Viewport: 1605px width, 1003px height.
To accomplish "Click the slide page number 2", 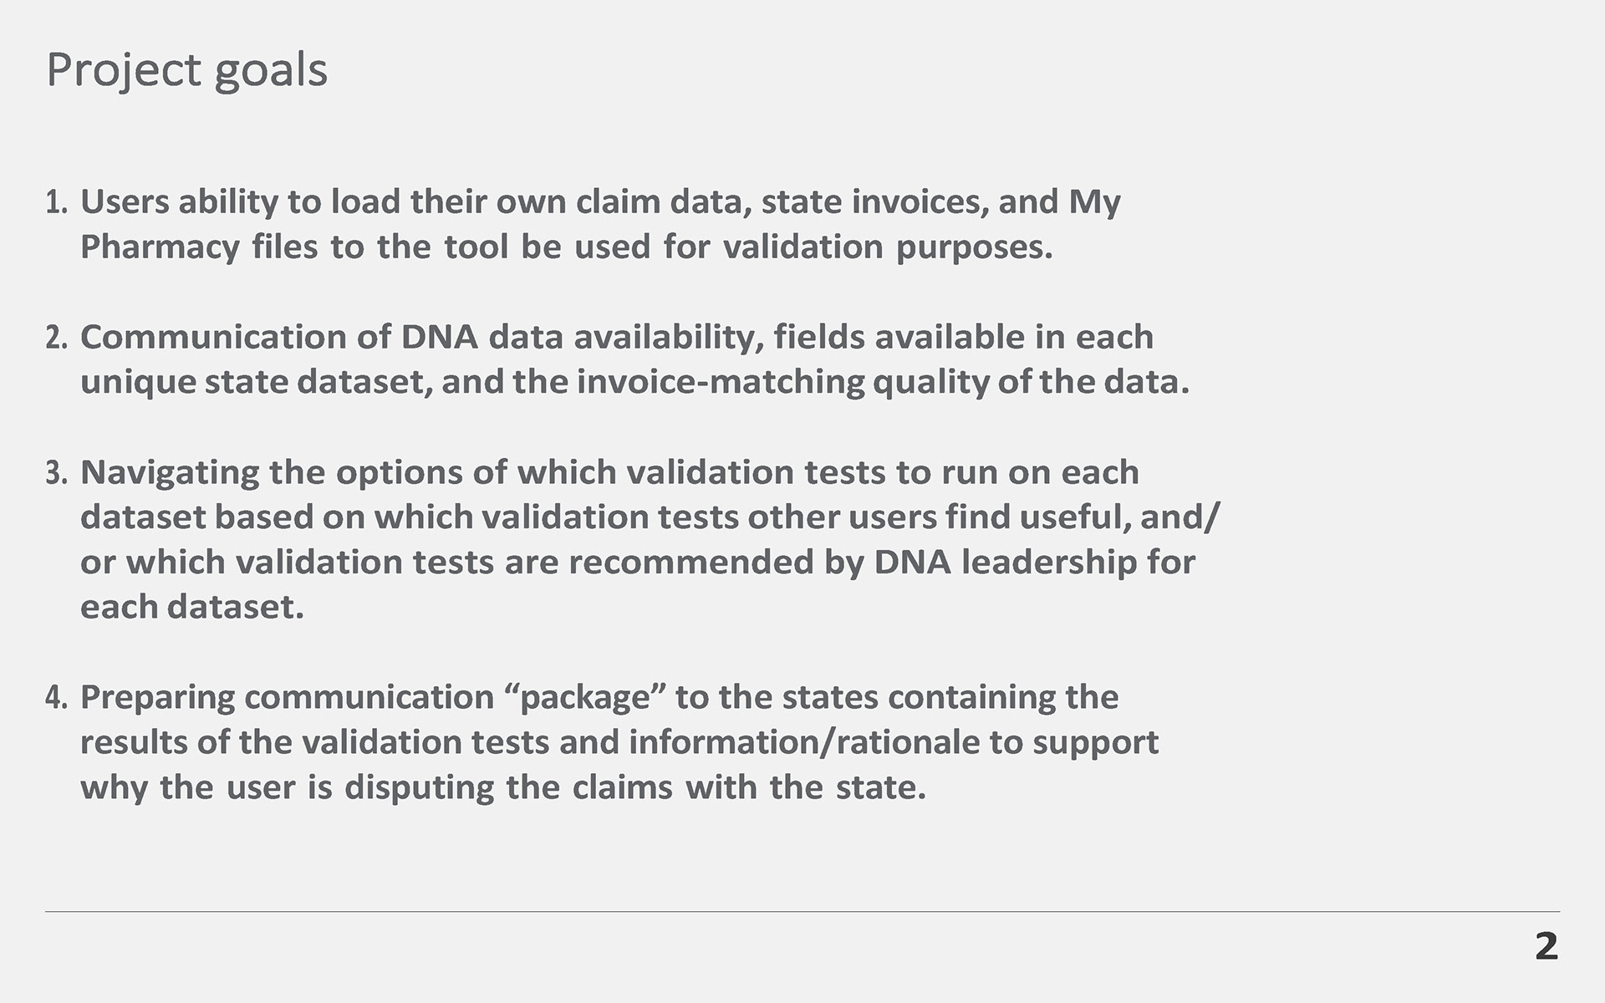I will click(x=1546, y=947).
